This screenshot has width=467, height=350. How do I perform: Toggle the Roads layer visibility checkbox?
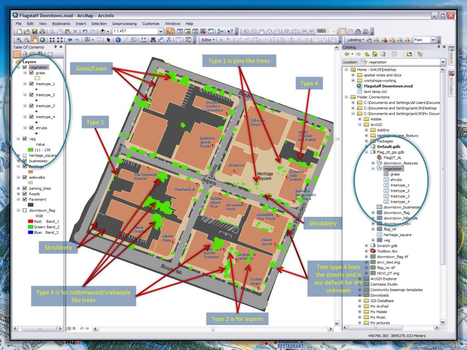25,194
